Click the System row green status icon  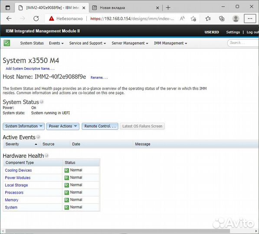[x=67, y=208]
